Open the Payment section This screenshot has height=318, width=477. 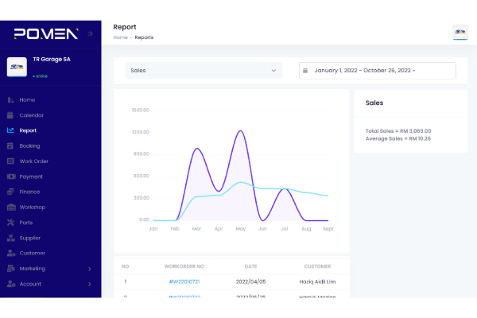click(31, 176)
